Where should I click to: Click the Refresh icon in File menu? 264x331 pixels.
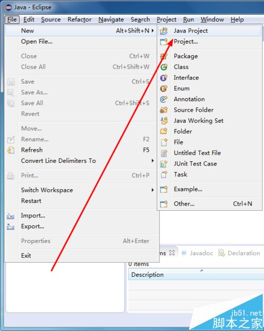click(x=11, y=150)
